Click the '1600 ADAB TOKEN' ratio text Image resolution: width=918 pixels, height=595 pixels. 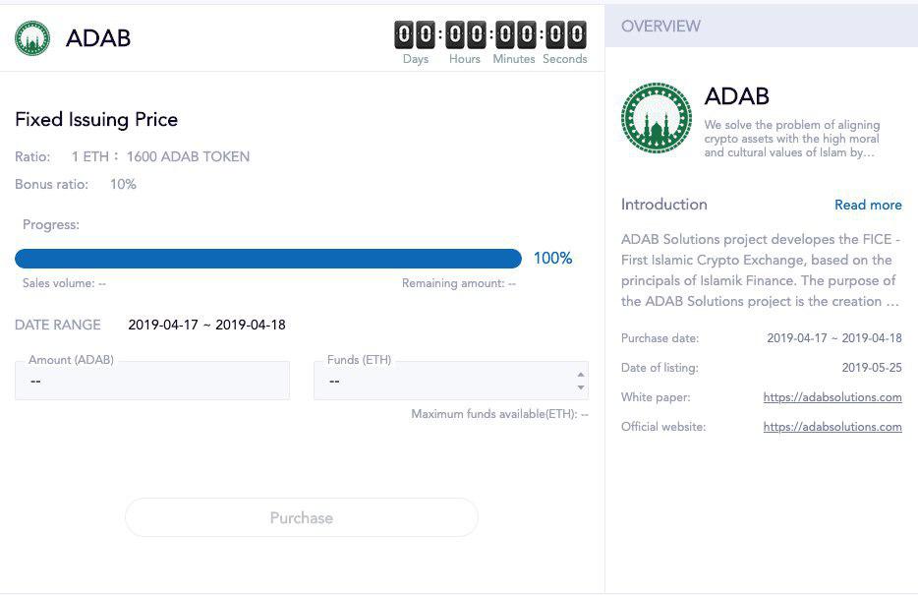tap(188, 157)
